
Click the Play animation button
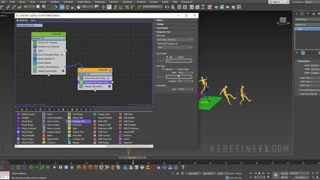[259, 173]
